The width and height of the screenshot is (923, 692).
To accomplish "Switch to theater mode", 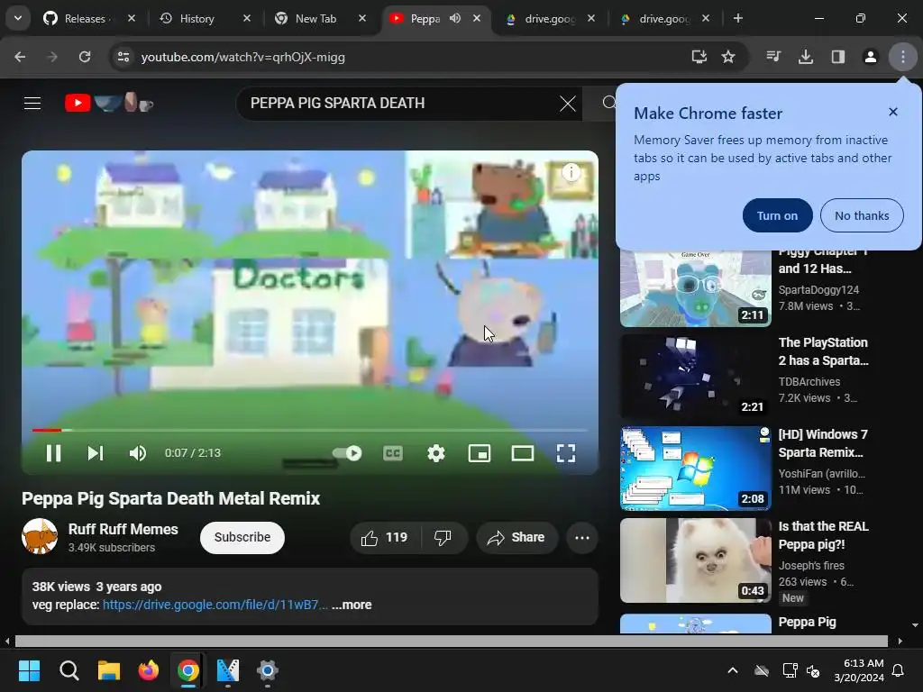I will pos(523,453).
